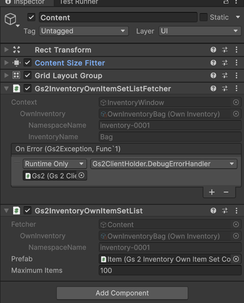Open help for Gs2InventoryOwnItemSetList component

point(213,211)
